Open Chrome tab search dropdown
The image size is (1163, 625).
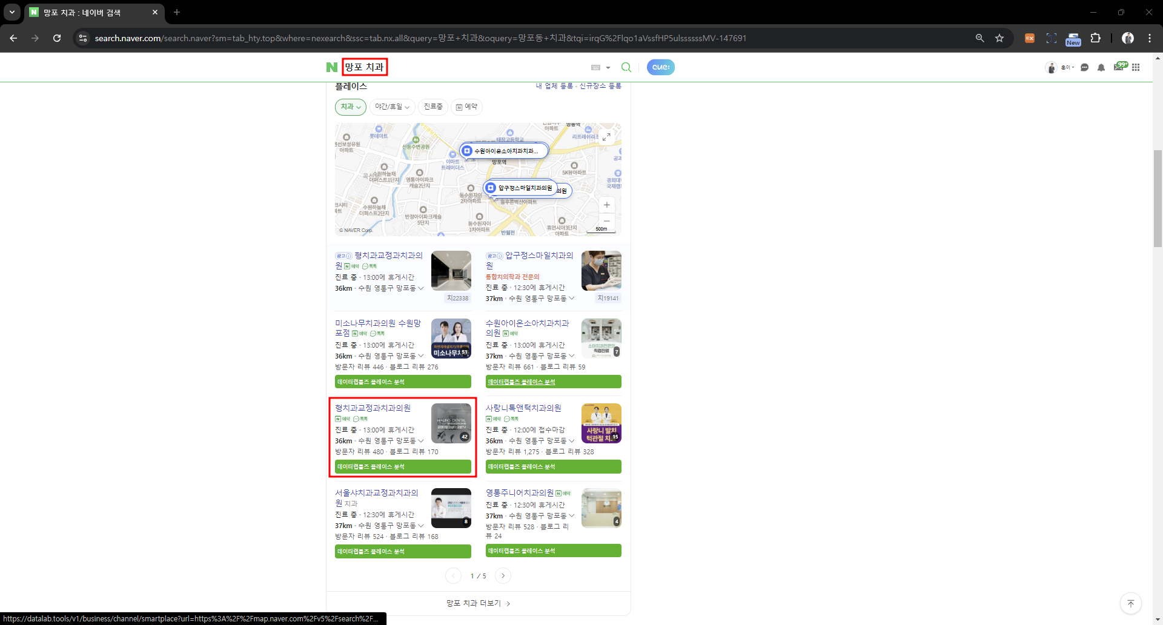click(x=12, y=12)
